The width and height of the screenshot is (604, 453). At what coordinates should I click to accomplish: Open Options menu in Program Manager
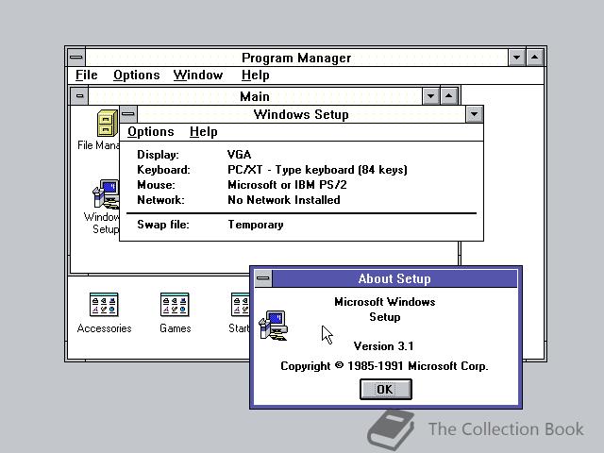[136, 75]
